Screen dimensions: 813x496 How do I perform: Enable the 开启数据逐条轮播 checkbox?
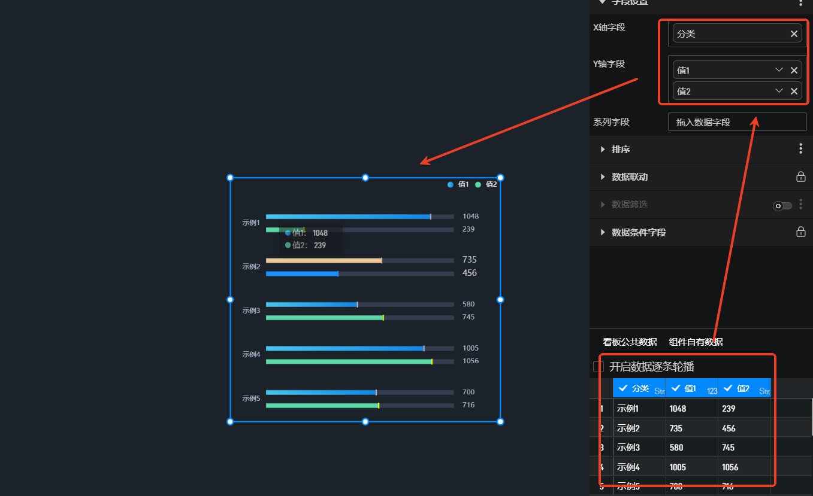(x=598, y=367)
